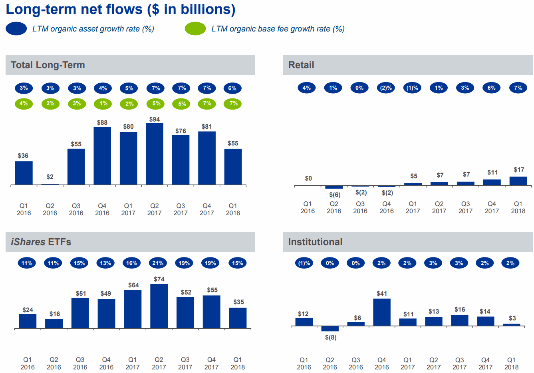Click 'LTM organic base fee growth rate (%)' legend text

[278, 29]
